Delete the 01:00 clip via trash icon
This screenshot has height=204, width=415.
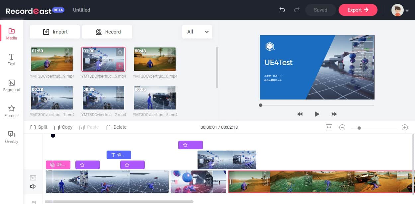(120, 52)
